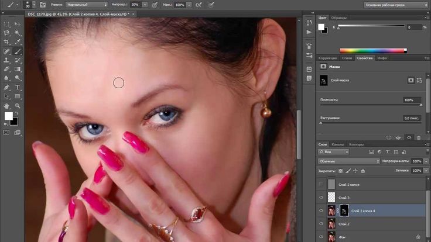Open the layer opacity dropdown arrow
This screenshot has height=242, width=431.
click(426, 161)
